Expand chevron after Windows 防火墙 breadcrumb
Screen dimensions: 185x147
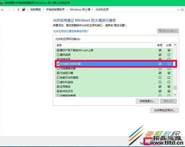[93, 10]
